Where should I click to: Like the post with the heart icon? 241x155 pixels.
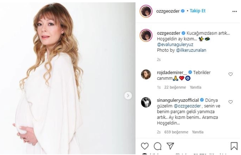tap(145, 146)
